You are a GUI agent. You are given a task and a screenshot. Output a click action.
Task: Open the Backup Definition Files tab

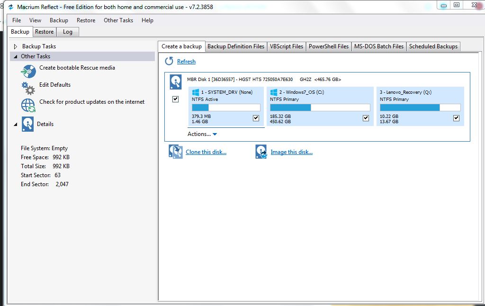[236, 46]
